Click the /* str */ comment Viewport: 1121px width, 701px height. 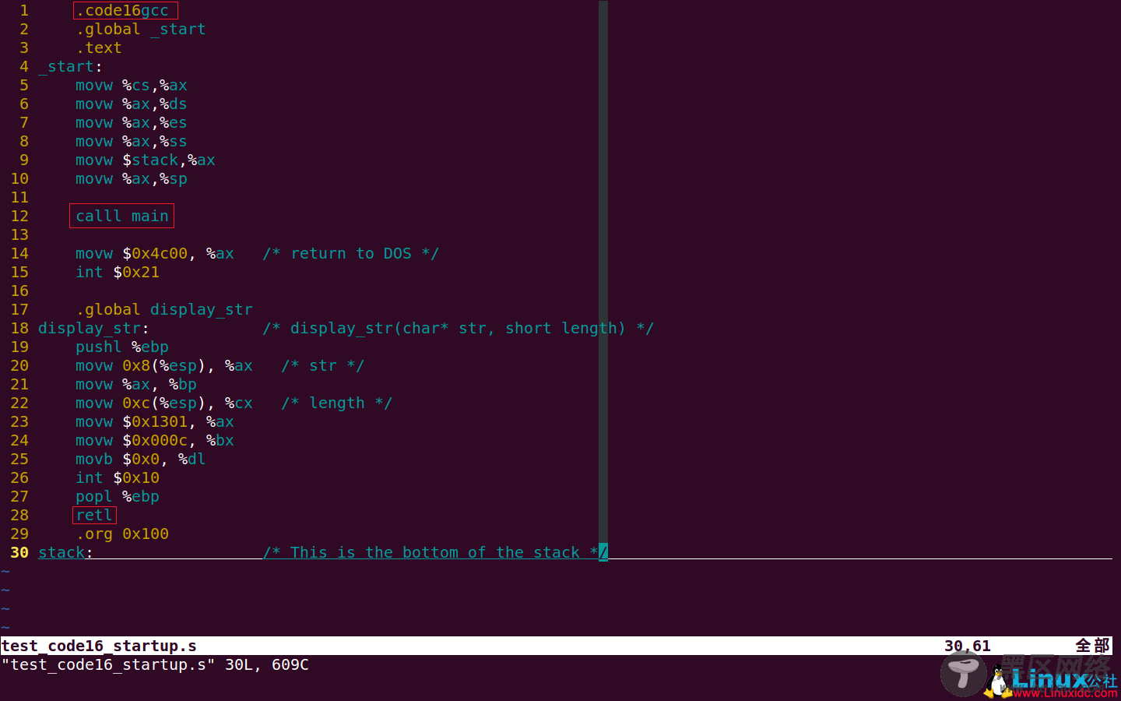[x=323, y=365]
